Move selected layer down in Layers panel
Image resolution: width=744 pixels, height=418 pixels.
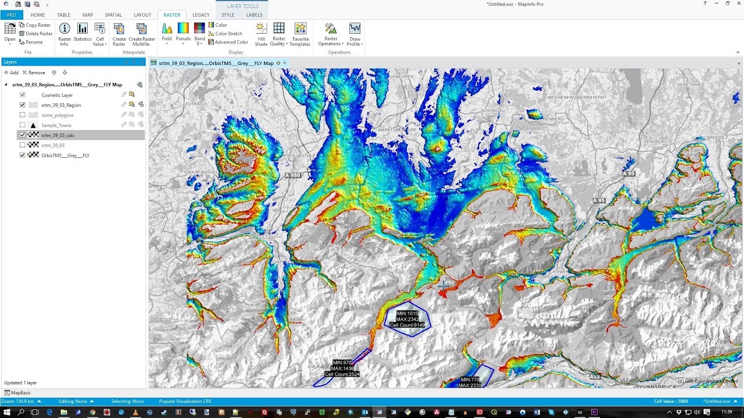tap(65, 73)
